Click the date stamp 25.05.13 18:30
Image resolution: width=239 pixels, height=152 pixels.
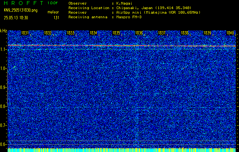point(16,18)
